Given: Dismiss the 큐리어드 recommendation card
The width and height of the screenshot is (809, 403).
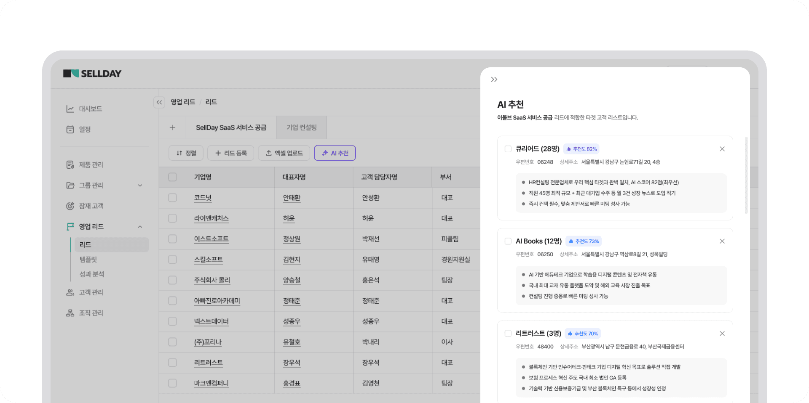Looking at the screenshot, I should (x=722, y=149).
